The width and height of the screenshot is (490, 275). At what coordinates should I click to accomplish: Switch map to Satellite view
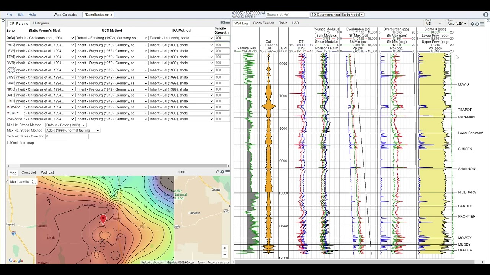[x=24, y=182]
